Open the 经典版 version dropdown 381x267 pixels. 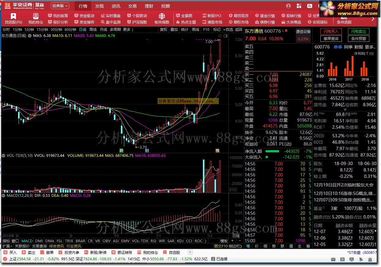pos(59,6)
